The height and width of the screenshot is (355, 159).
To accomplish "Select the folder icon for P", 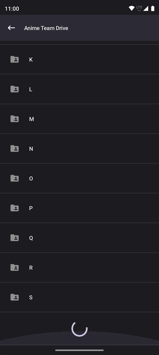I will (x=15, y=208).
